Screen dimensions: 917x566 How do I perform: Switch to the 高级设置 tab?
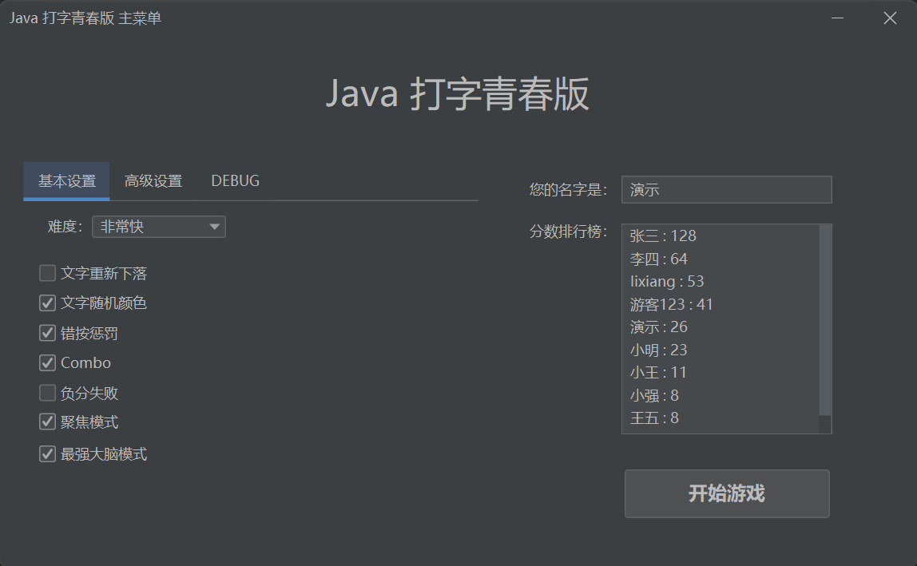point(153,180)
